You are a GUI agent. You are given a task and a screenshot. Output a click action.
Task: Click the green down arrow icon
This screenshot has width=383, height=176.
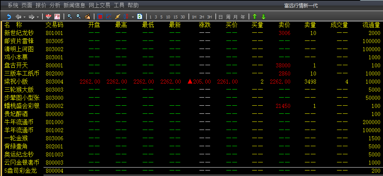(263, 17)
